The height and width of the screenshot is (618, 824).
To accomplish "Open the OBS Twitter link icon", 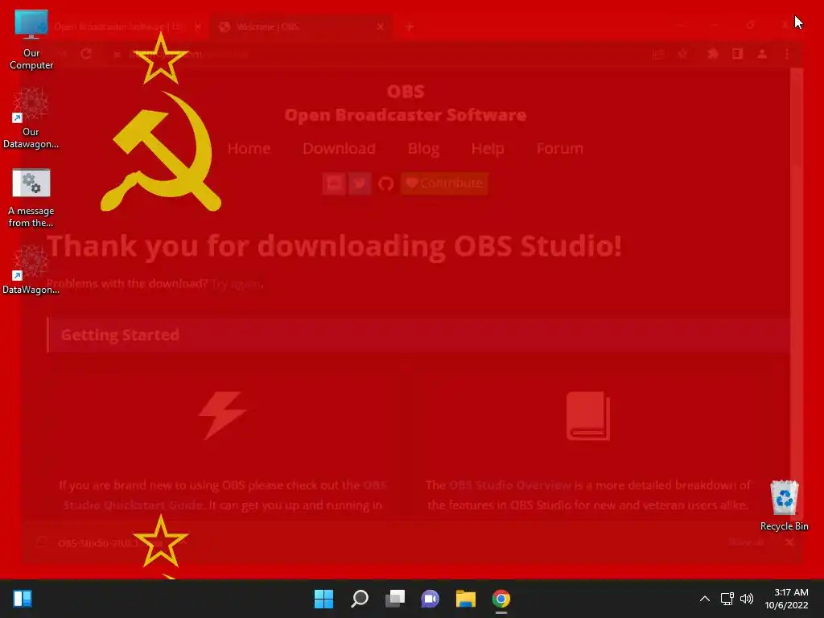I will pyautogui.click(x=360, y=183).
